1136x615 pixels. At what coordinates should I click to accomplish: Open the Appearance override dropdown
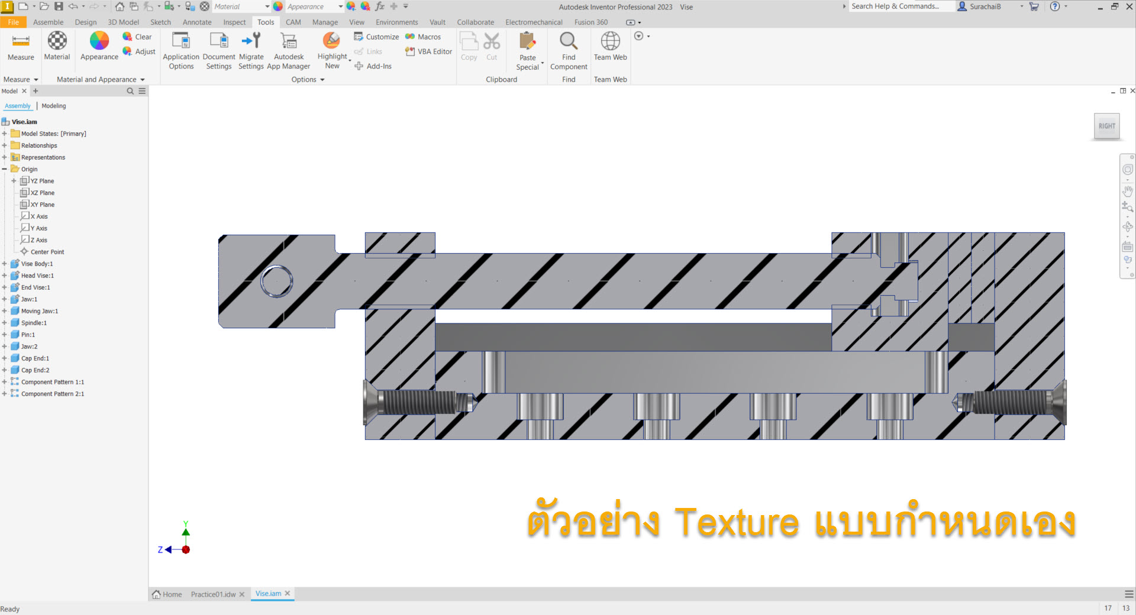pyautogui.click(x=340, y=7)
